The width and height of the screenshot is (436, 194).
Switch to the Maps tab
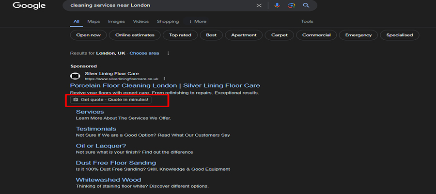tap(93, 21)
